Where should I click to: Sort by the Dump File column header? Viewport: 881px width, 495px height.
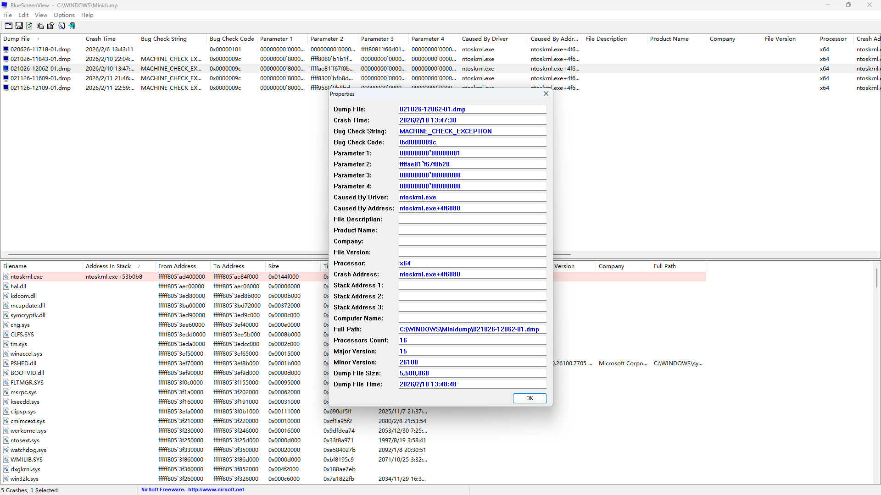tap(17, 39)
